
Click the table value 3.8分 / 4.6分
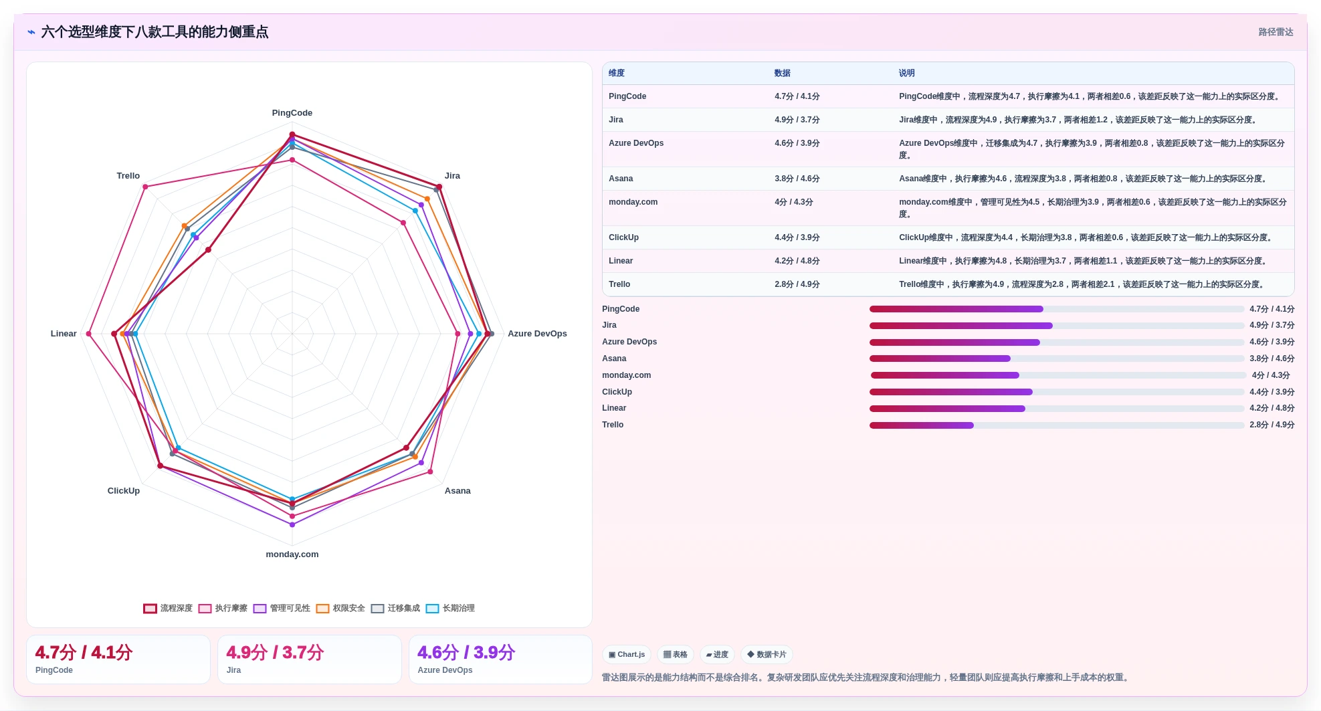(x=797, y=179)
